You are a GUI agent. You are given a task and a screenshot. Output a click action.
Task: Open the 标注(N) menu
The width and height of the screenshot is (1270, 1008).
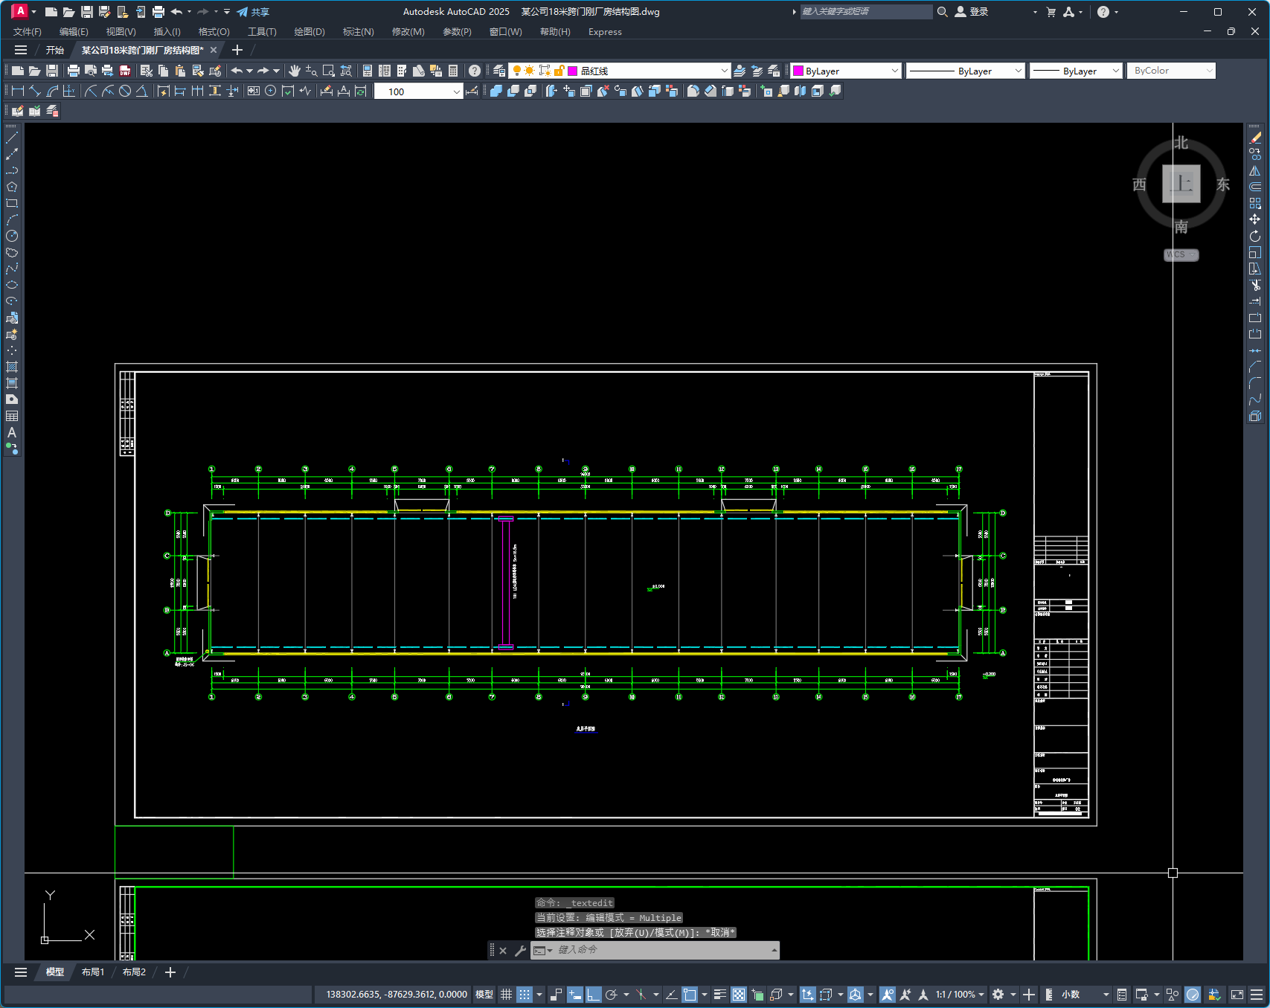pyautogui.click(x=359, y=31)
